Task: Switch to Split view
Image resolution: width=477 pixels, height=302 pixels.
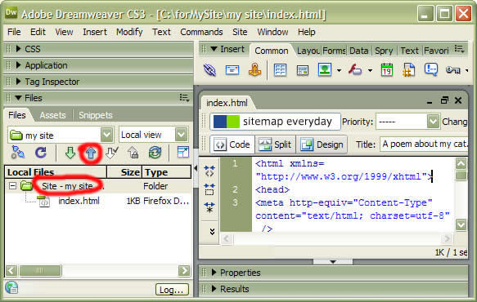Action: 275,144
